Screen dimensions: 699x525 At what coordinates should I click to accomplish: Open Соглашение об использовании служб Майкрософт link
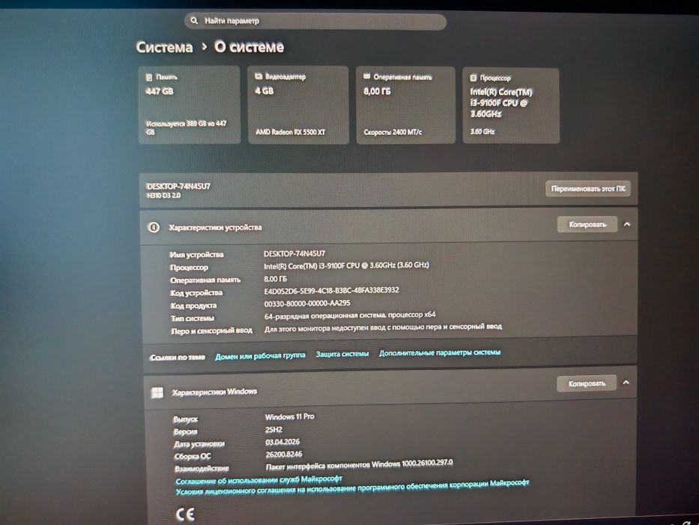click(259, 480)
